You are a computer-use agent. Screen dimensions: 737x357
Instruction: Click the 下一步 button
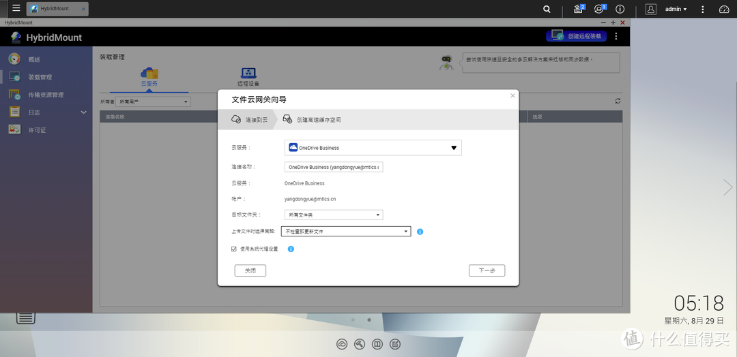pyautogui.click(x=487, y=270)
